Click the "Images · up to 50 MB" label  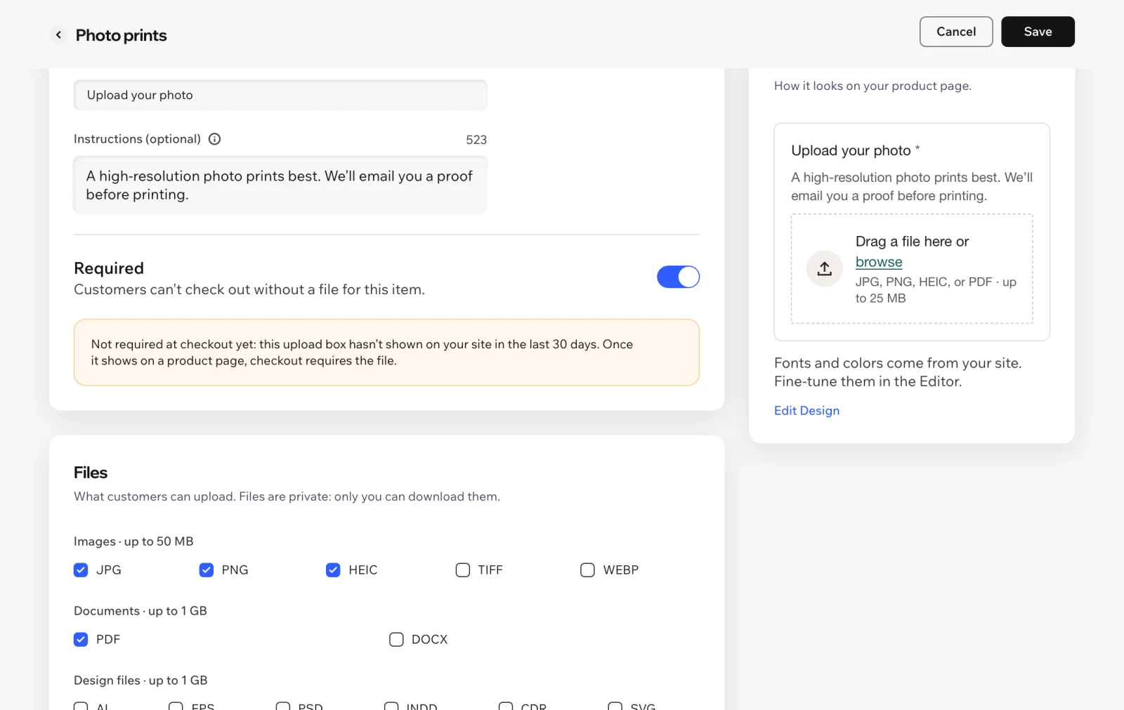[133, 541]
